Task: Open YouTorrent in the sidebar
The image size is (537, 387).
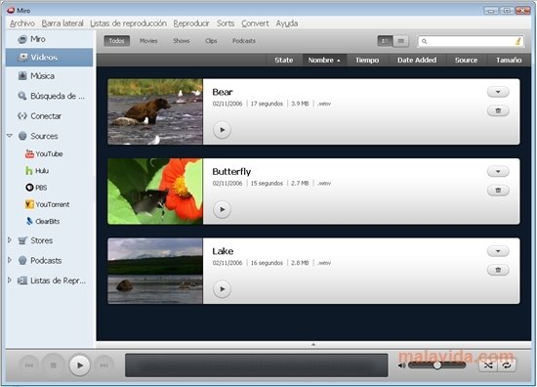Action: 47,204
